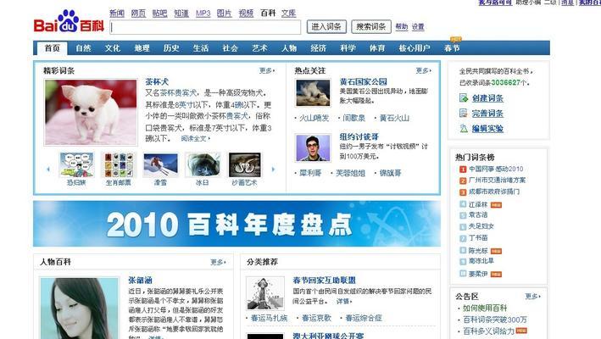Open the 设置 settings link
601x339 pixels.
click(418, 27)
